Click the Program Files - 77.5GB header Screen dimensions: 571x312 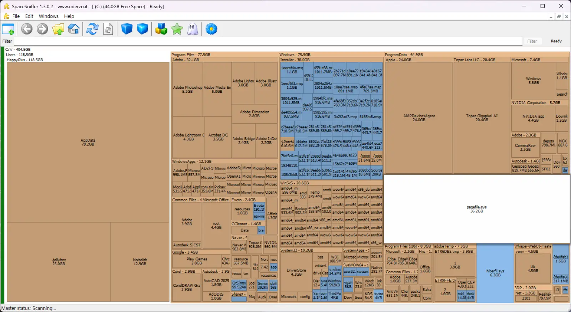tap(191, 55)
